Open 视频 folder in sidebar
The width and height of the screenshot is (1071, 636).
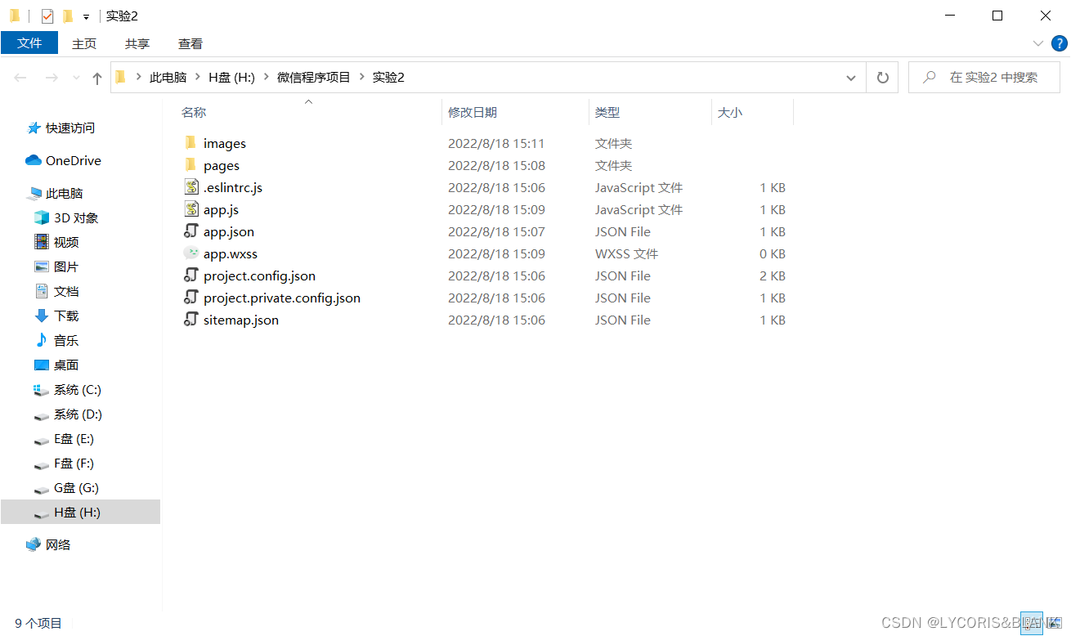[x=56, y=242]
